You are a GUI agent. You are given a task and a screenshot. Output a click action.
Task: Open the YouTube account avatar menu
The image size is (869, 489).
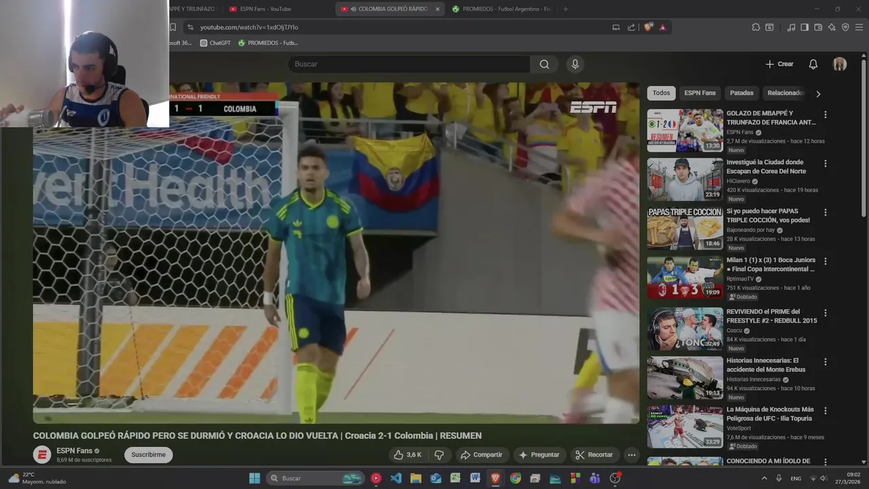840,64
